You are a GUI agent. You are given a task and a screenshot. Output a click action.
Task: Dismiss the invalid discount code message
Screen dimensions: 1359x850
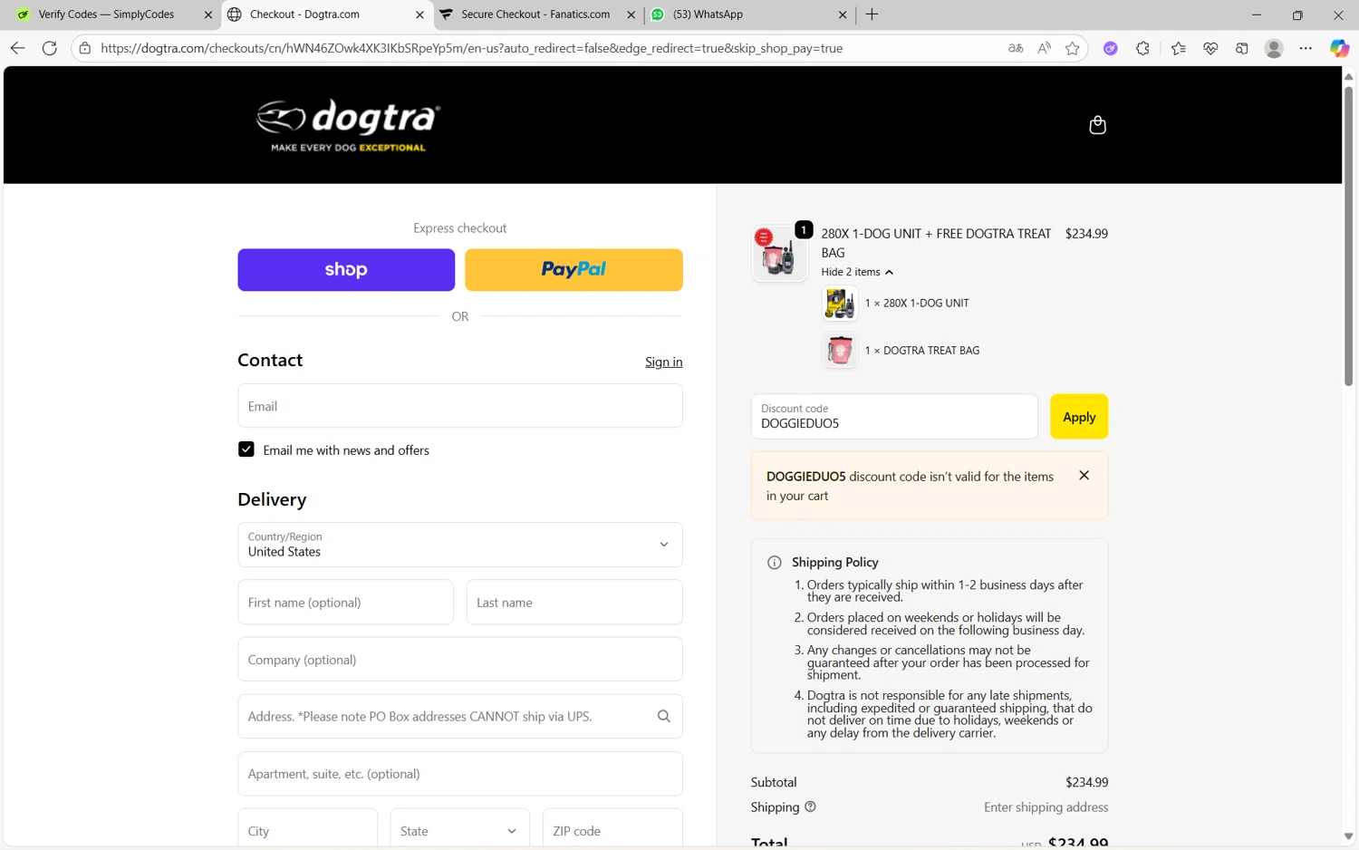click(1084, 475)
